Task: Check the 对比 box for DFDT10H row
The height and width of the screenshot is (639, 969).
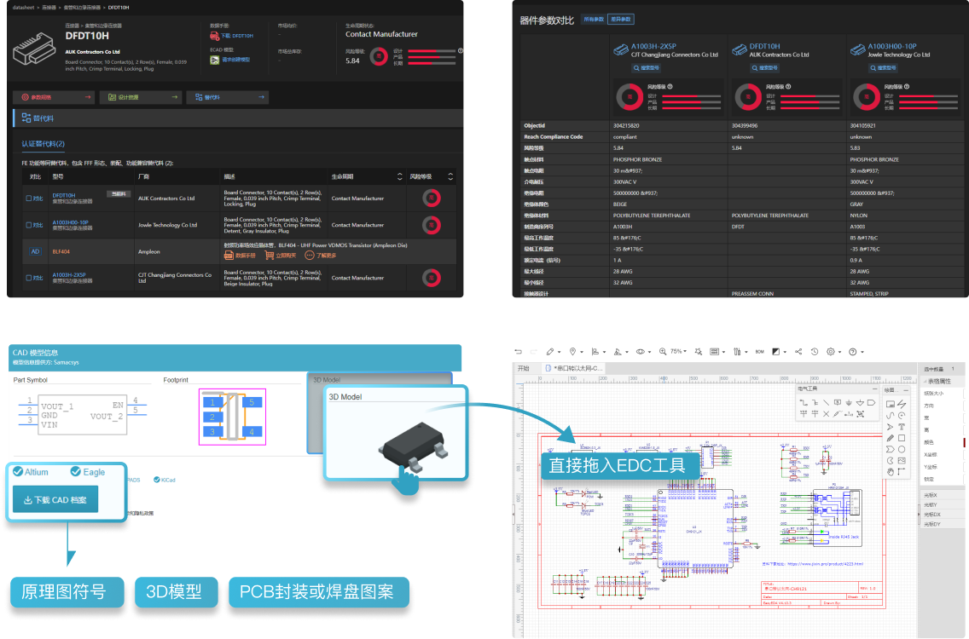Action: point(28,199)
